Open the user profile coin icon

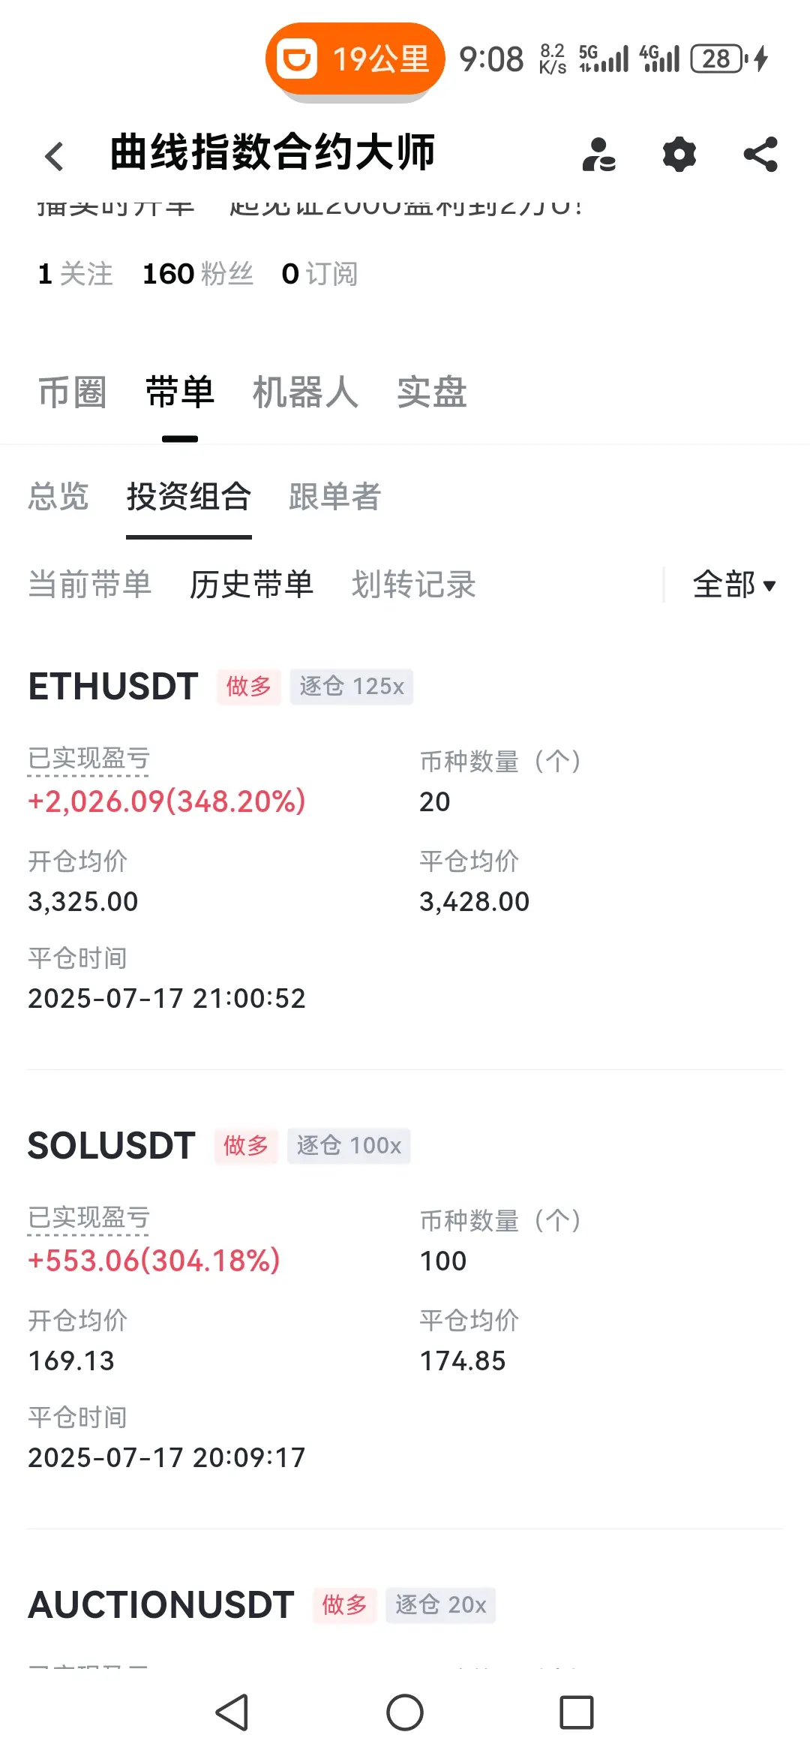[x=598, y=155]
